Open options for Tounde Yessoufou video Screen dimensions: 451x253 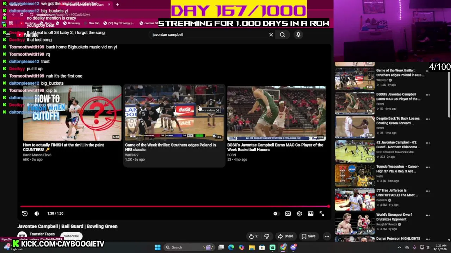click(x=427, y=167)
